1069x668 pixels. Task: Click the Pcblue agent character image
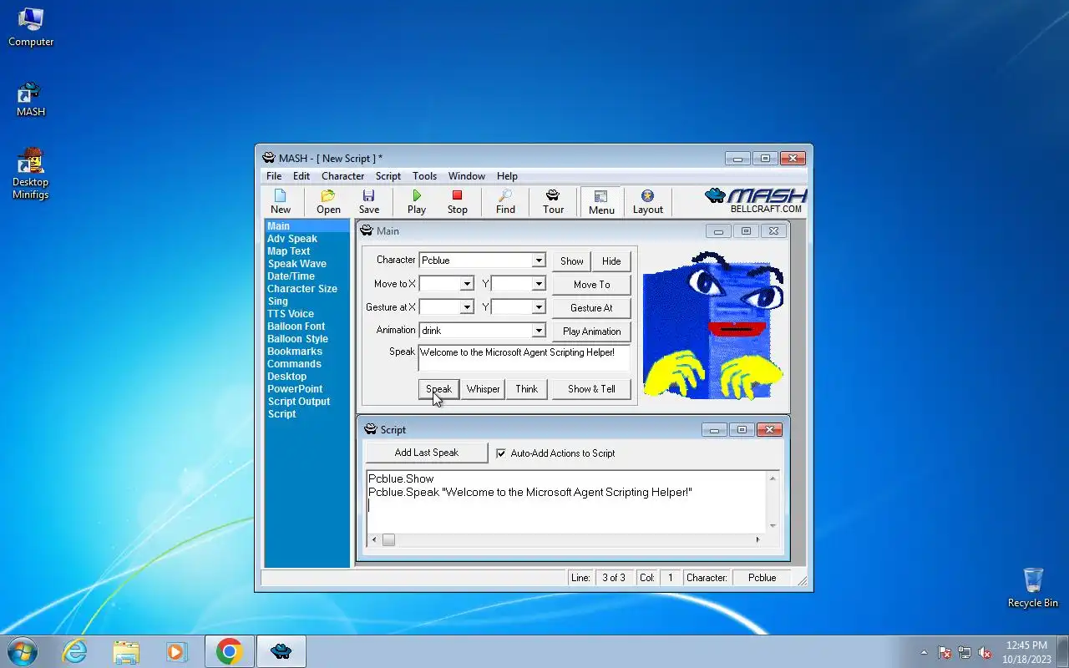(713, 325)
